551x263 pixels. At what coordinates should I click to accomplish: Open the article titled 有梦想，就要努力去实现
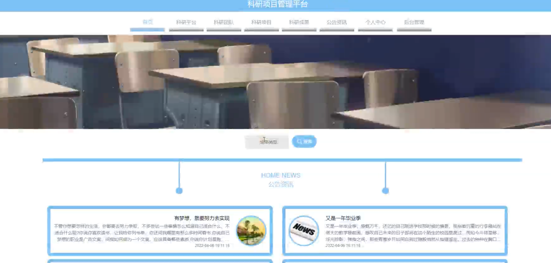pyautogui.click(x=202, y=218)
